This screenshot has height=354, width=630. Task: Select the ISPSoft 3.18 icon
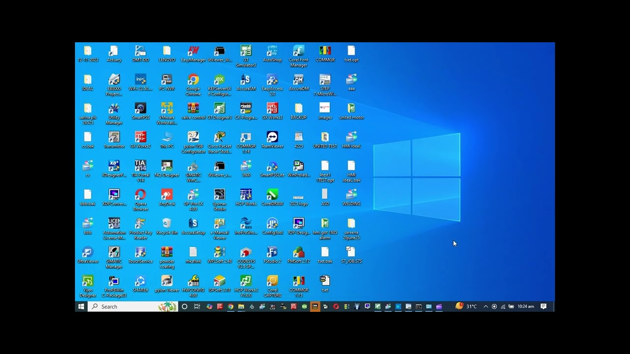pos(220,284)
